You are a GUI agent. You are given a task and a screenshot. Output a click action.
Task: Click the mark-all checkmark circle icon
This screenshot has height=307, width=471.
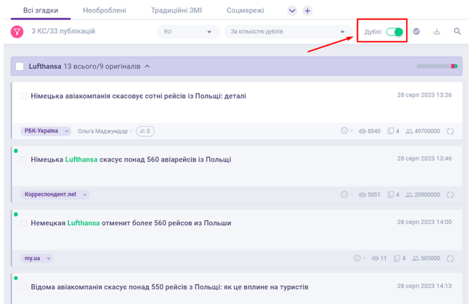[x=416, y=32]
